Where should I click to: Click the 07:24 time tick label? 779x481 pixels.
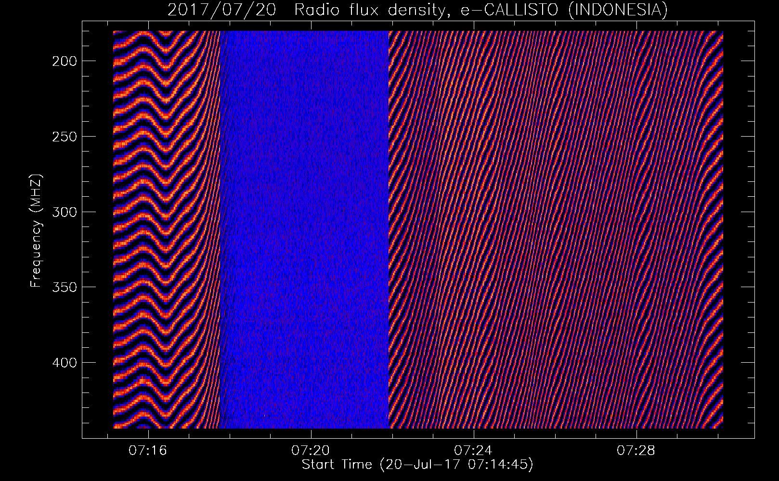tap(474, 450)
